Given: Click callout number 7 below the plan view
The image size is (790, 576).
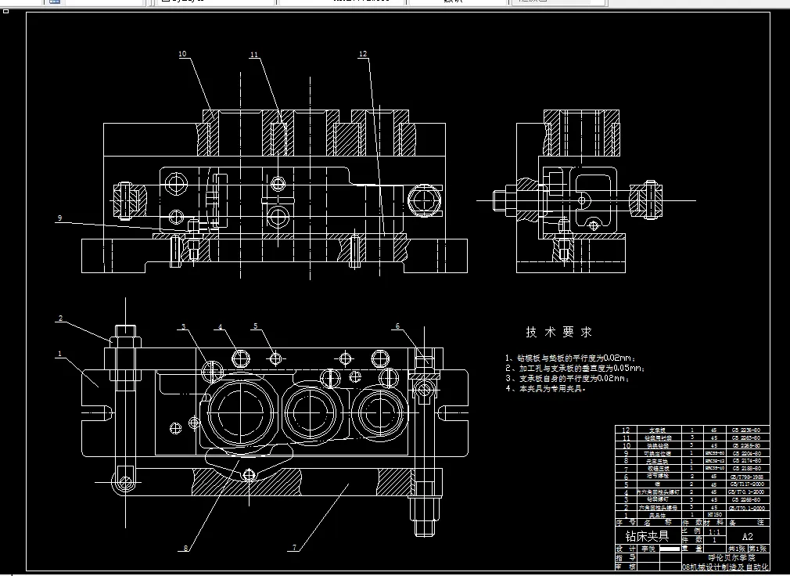Looking at the screenshot, I should click(295, 547).
